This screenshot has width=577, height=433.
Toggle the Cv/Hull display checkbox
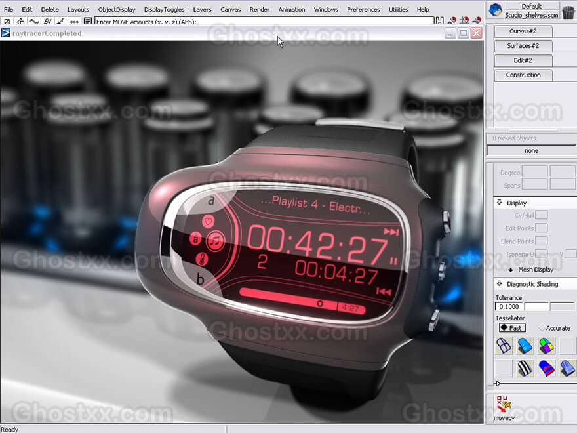[x=542, y=215]
